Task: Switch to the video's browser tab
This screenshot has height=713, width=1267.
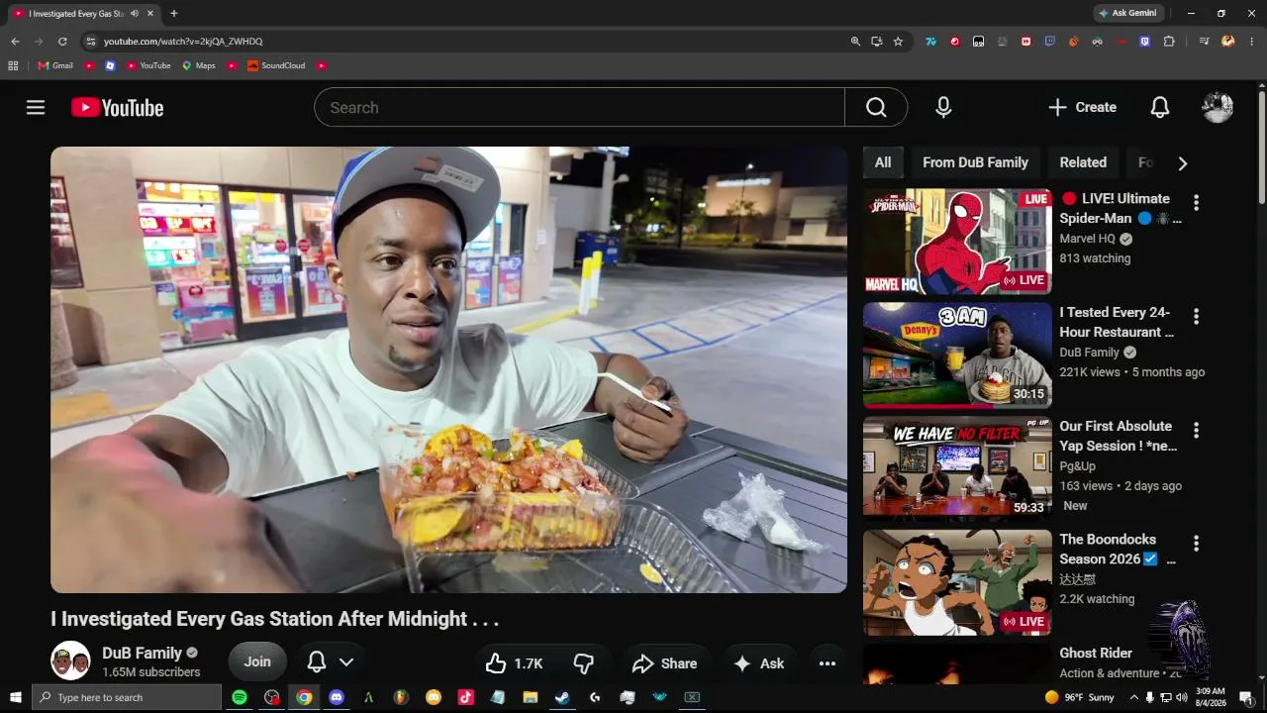Action: (84, 14)
